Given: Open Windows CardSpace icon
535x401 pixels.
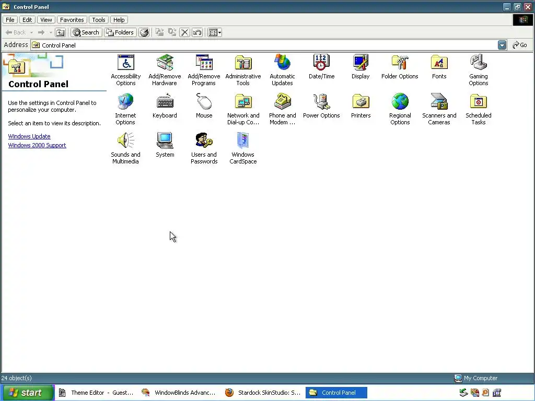Looking at the screenshot, I should tap(243, 148).
